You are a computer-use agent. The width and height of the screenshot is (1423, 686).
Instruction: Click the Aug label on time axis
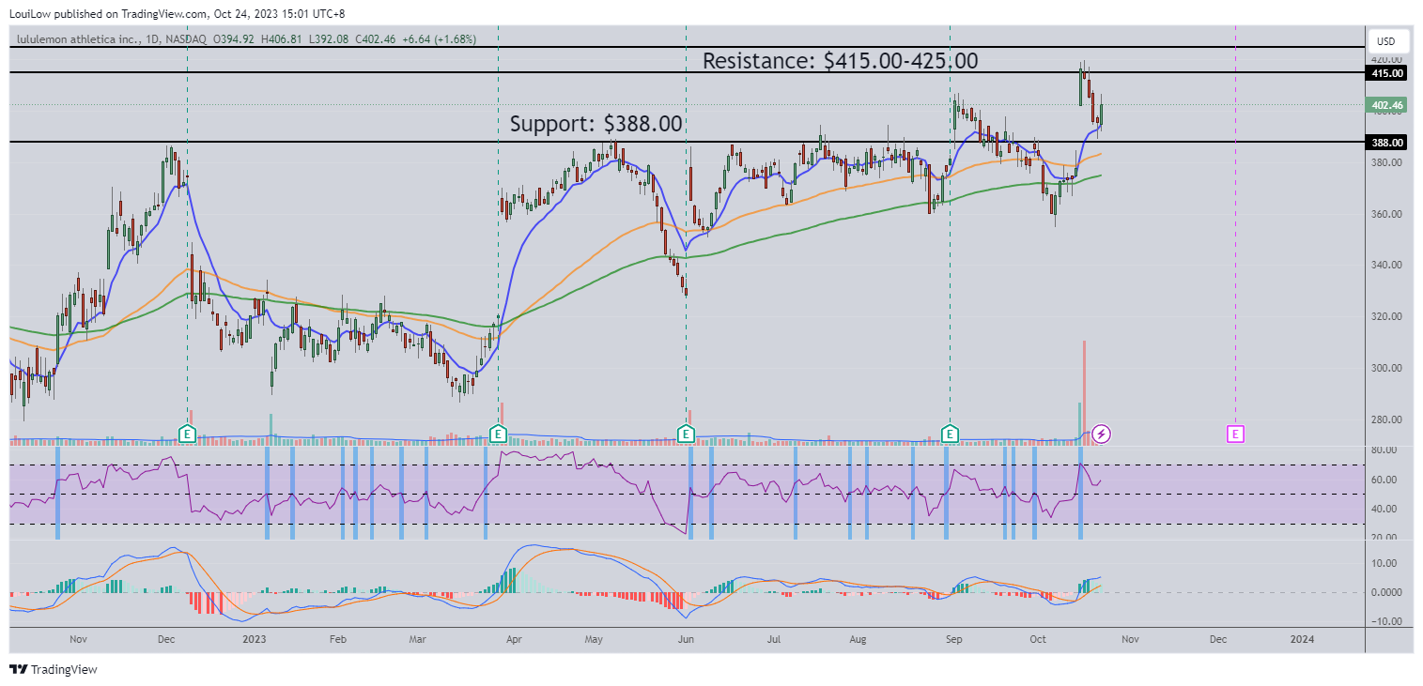pos(858,639)
